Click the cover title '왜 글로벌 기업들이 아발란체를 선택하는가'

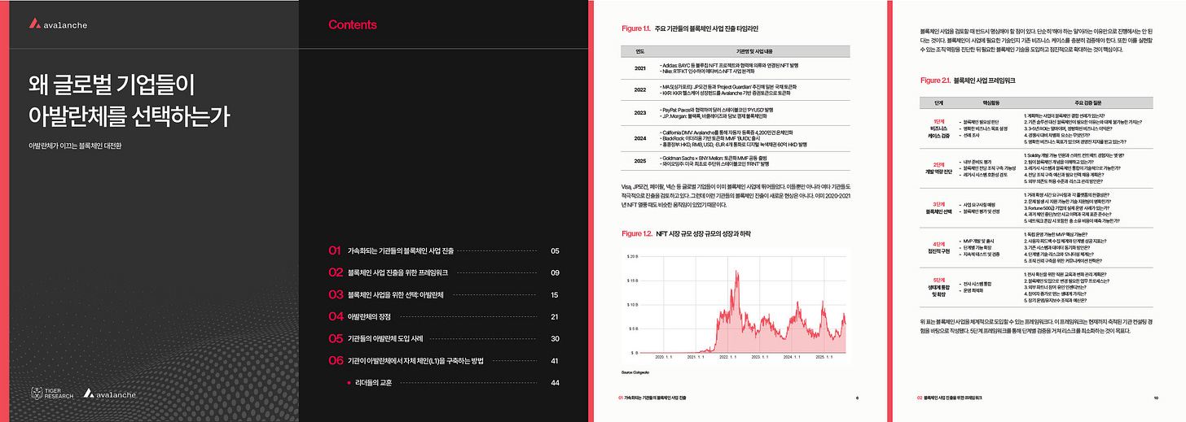[128, 102]
